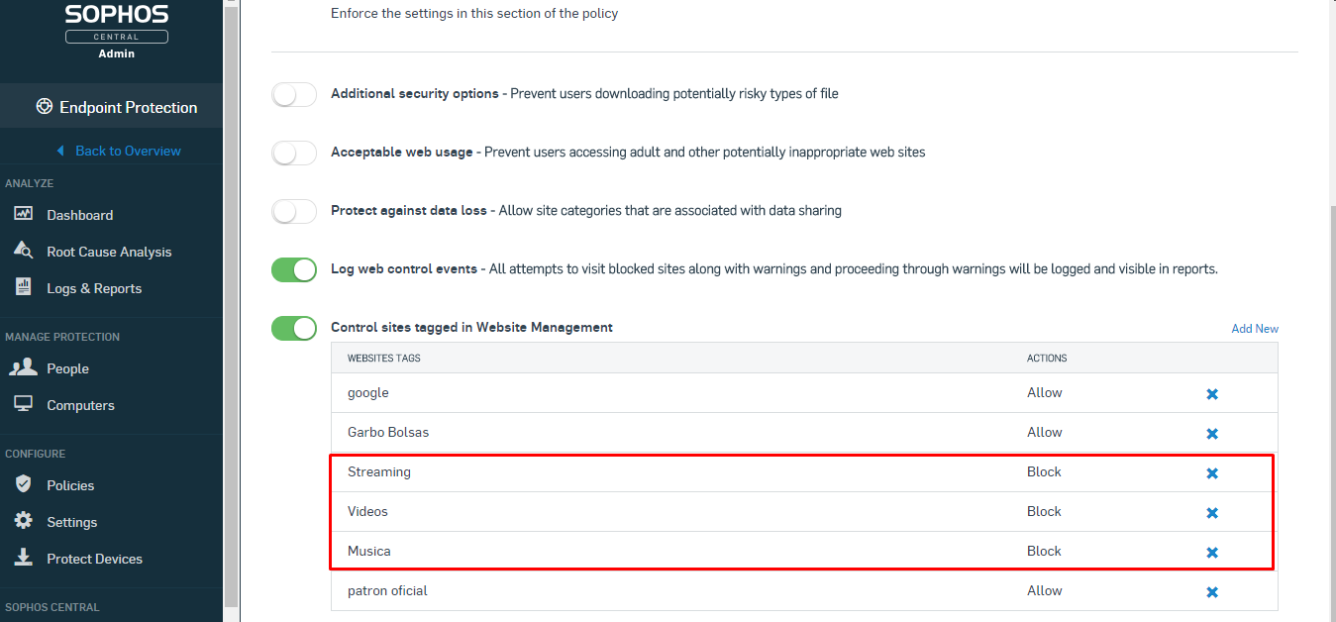Click the Protect Devices download icon
1336x622 pixels.
pyautogui.click(x=23, y=558)
